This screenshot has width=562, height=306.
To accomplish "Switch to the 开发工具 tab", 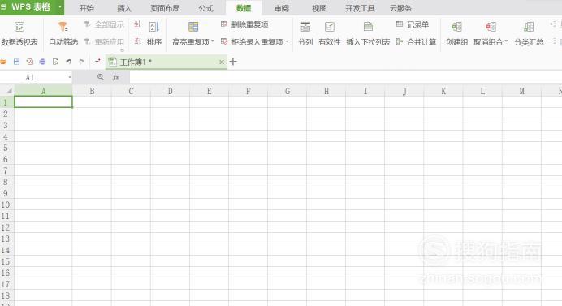I will tap(360, 8).
